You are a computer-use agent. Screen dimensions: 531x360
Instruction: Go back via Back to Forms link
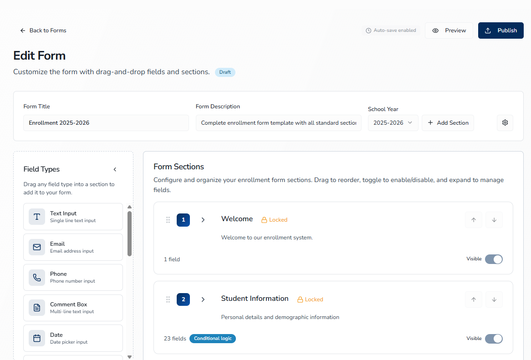[x=43, y=30]
